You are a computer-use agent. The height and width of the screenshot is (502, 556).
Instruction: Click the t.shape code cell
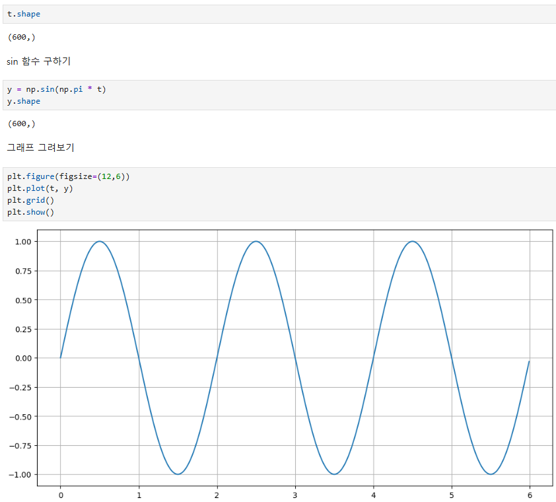[279, 14]
